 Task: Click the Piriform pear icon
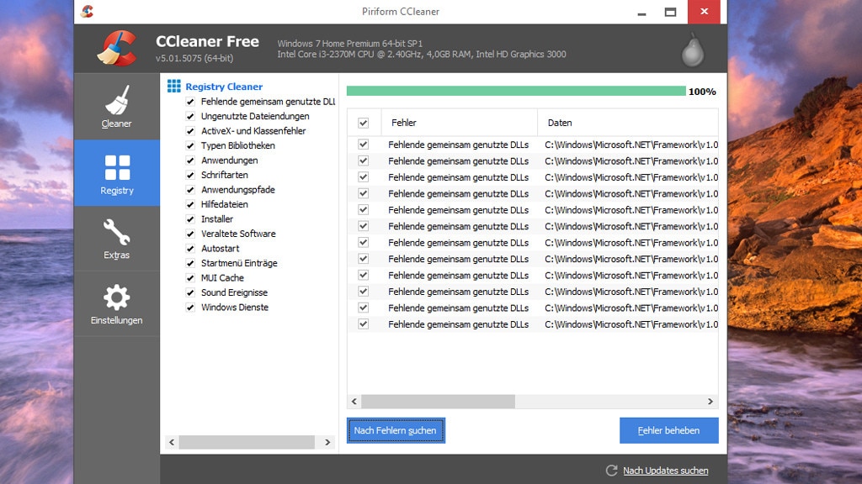pos(692,51)
